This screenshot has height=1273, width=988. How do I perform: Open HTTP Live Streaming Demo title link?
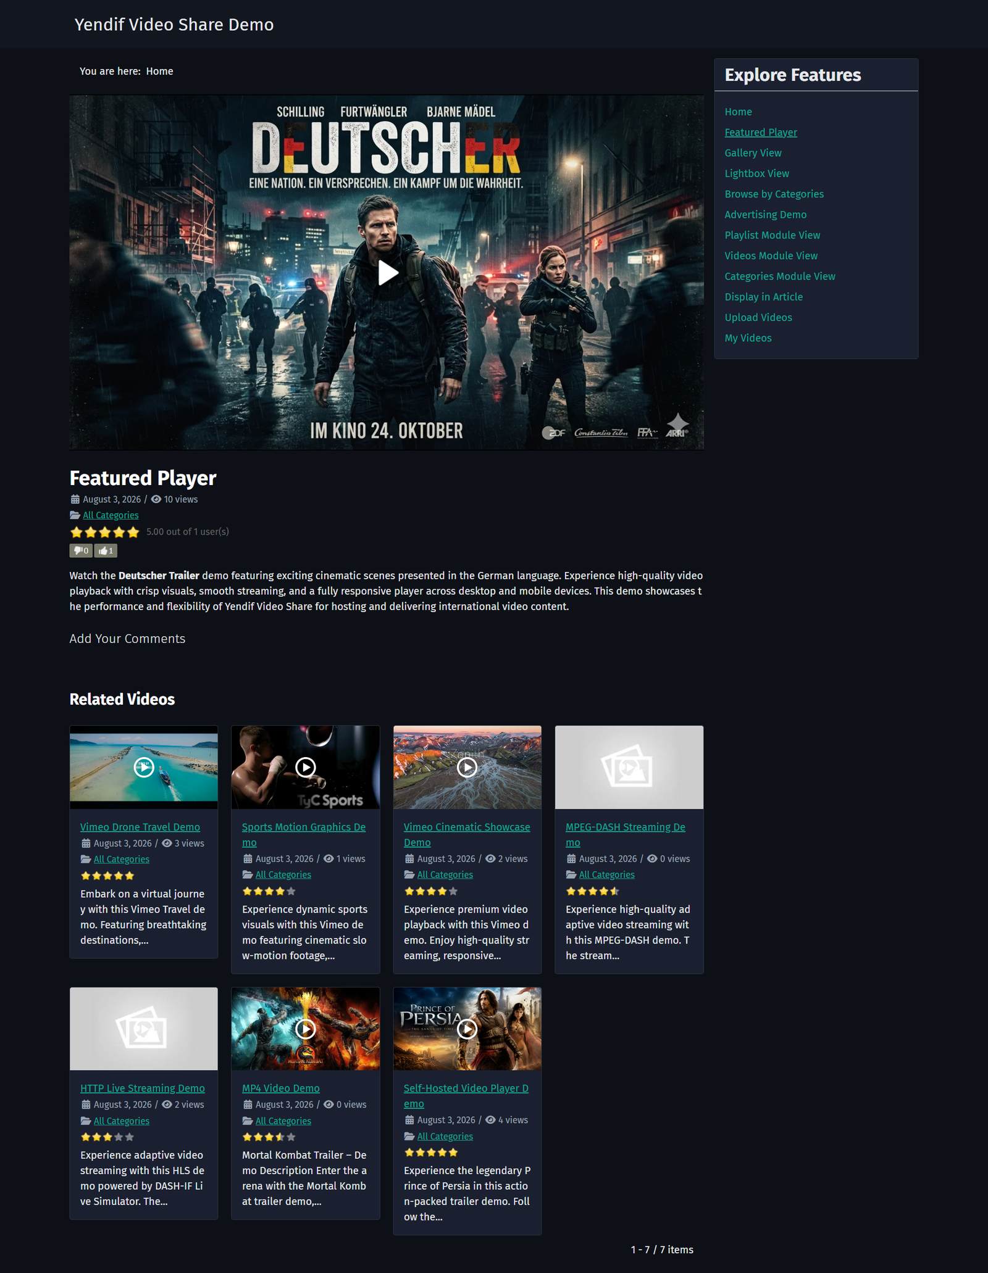(143, 1088)
